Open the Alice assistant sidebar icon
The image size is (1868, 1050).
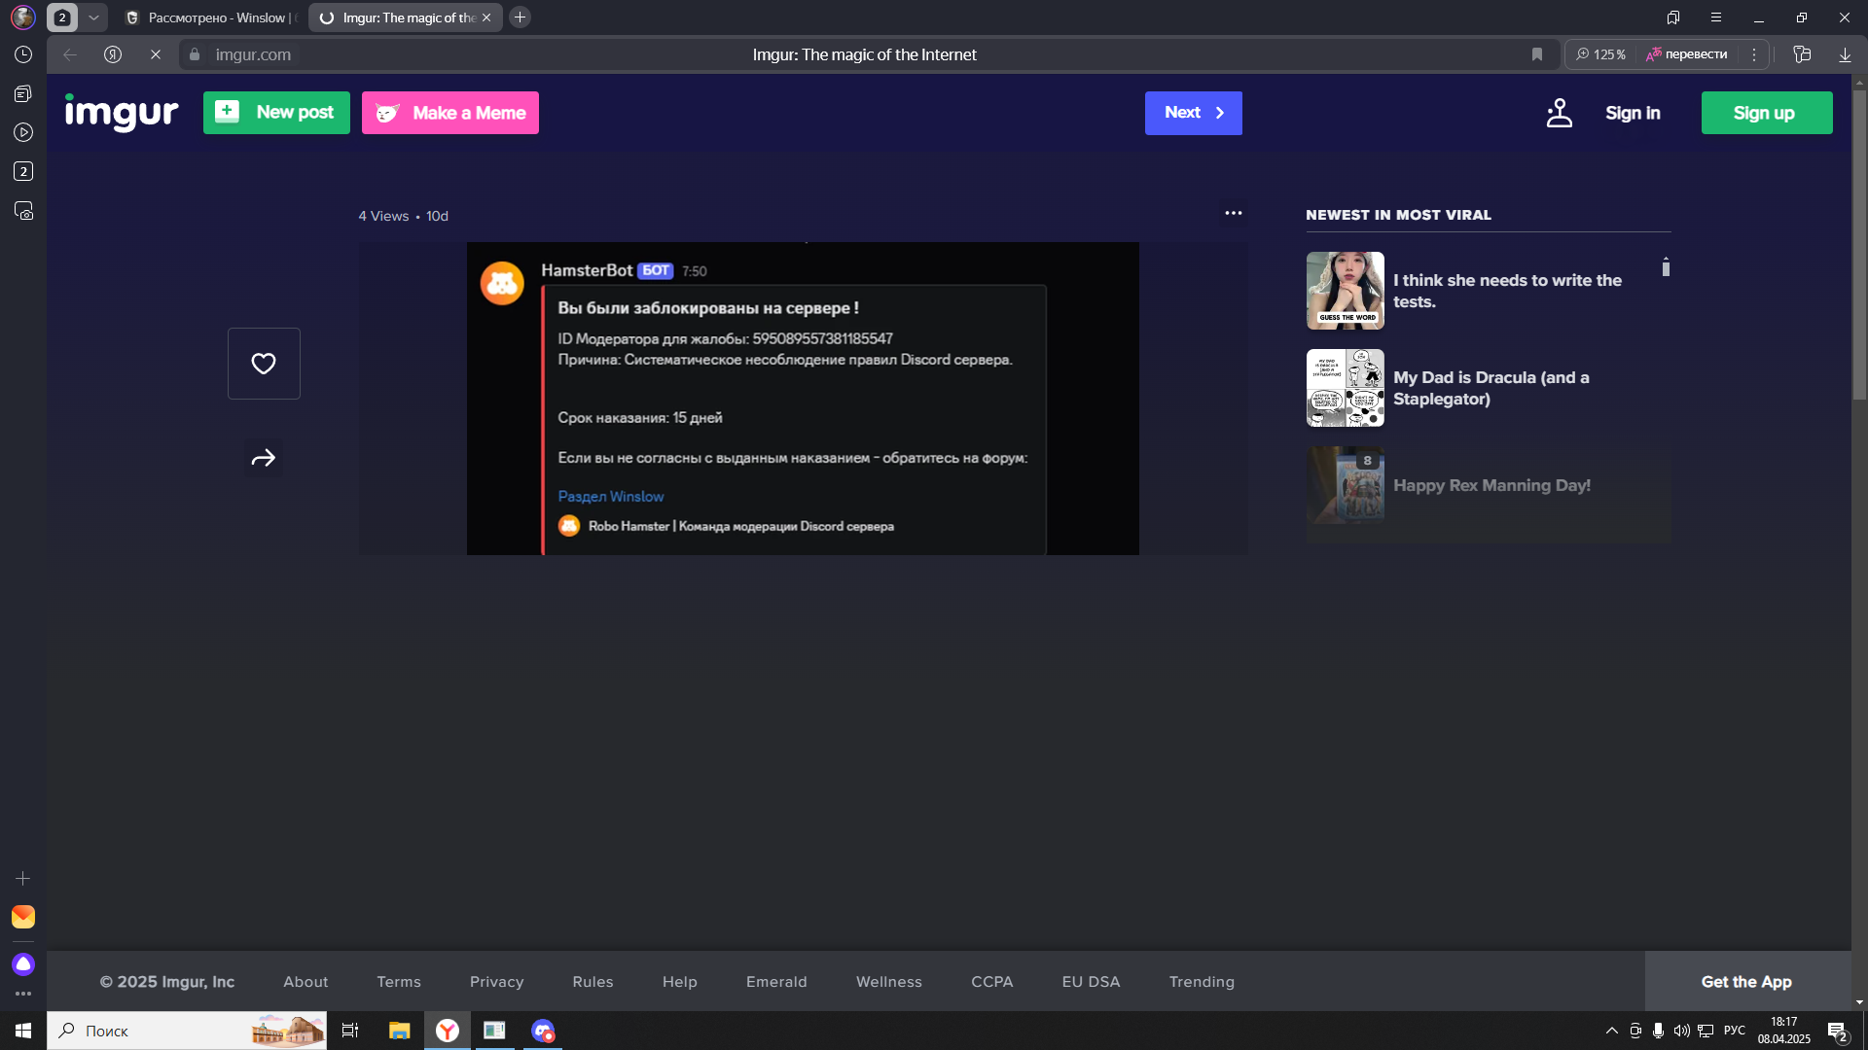[23, 964]
